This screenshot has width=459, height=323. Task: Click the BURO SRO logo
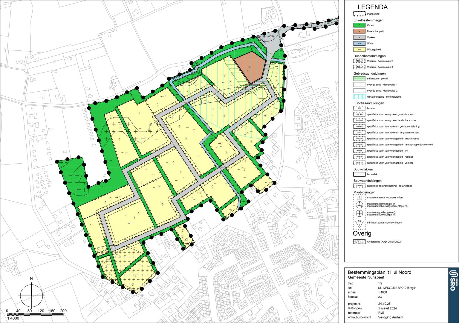(x=453, y=280)
